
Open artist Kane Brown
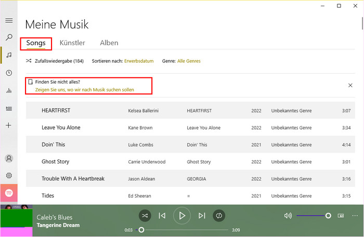click(140, 128)
